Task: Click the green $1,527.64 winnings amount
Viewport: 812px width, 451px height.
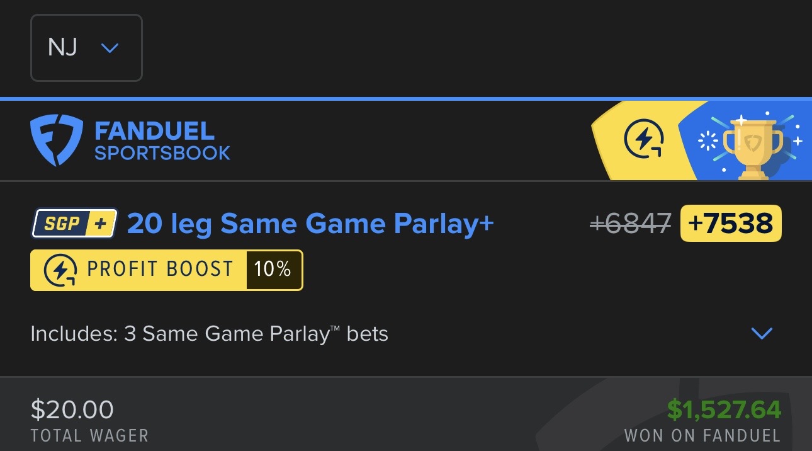Action: click(724, 410)
